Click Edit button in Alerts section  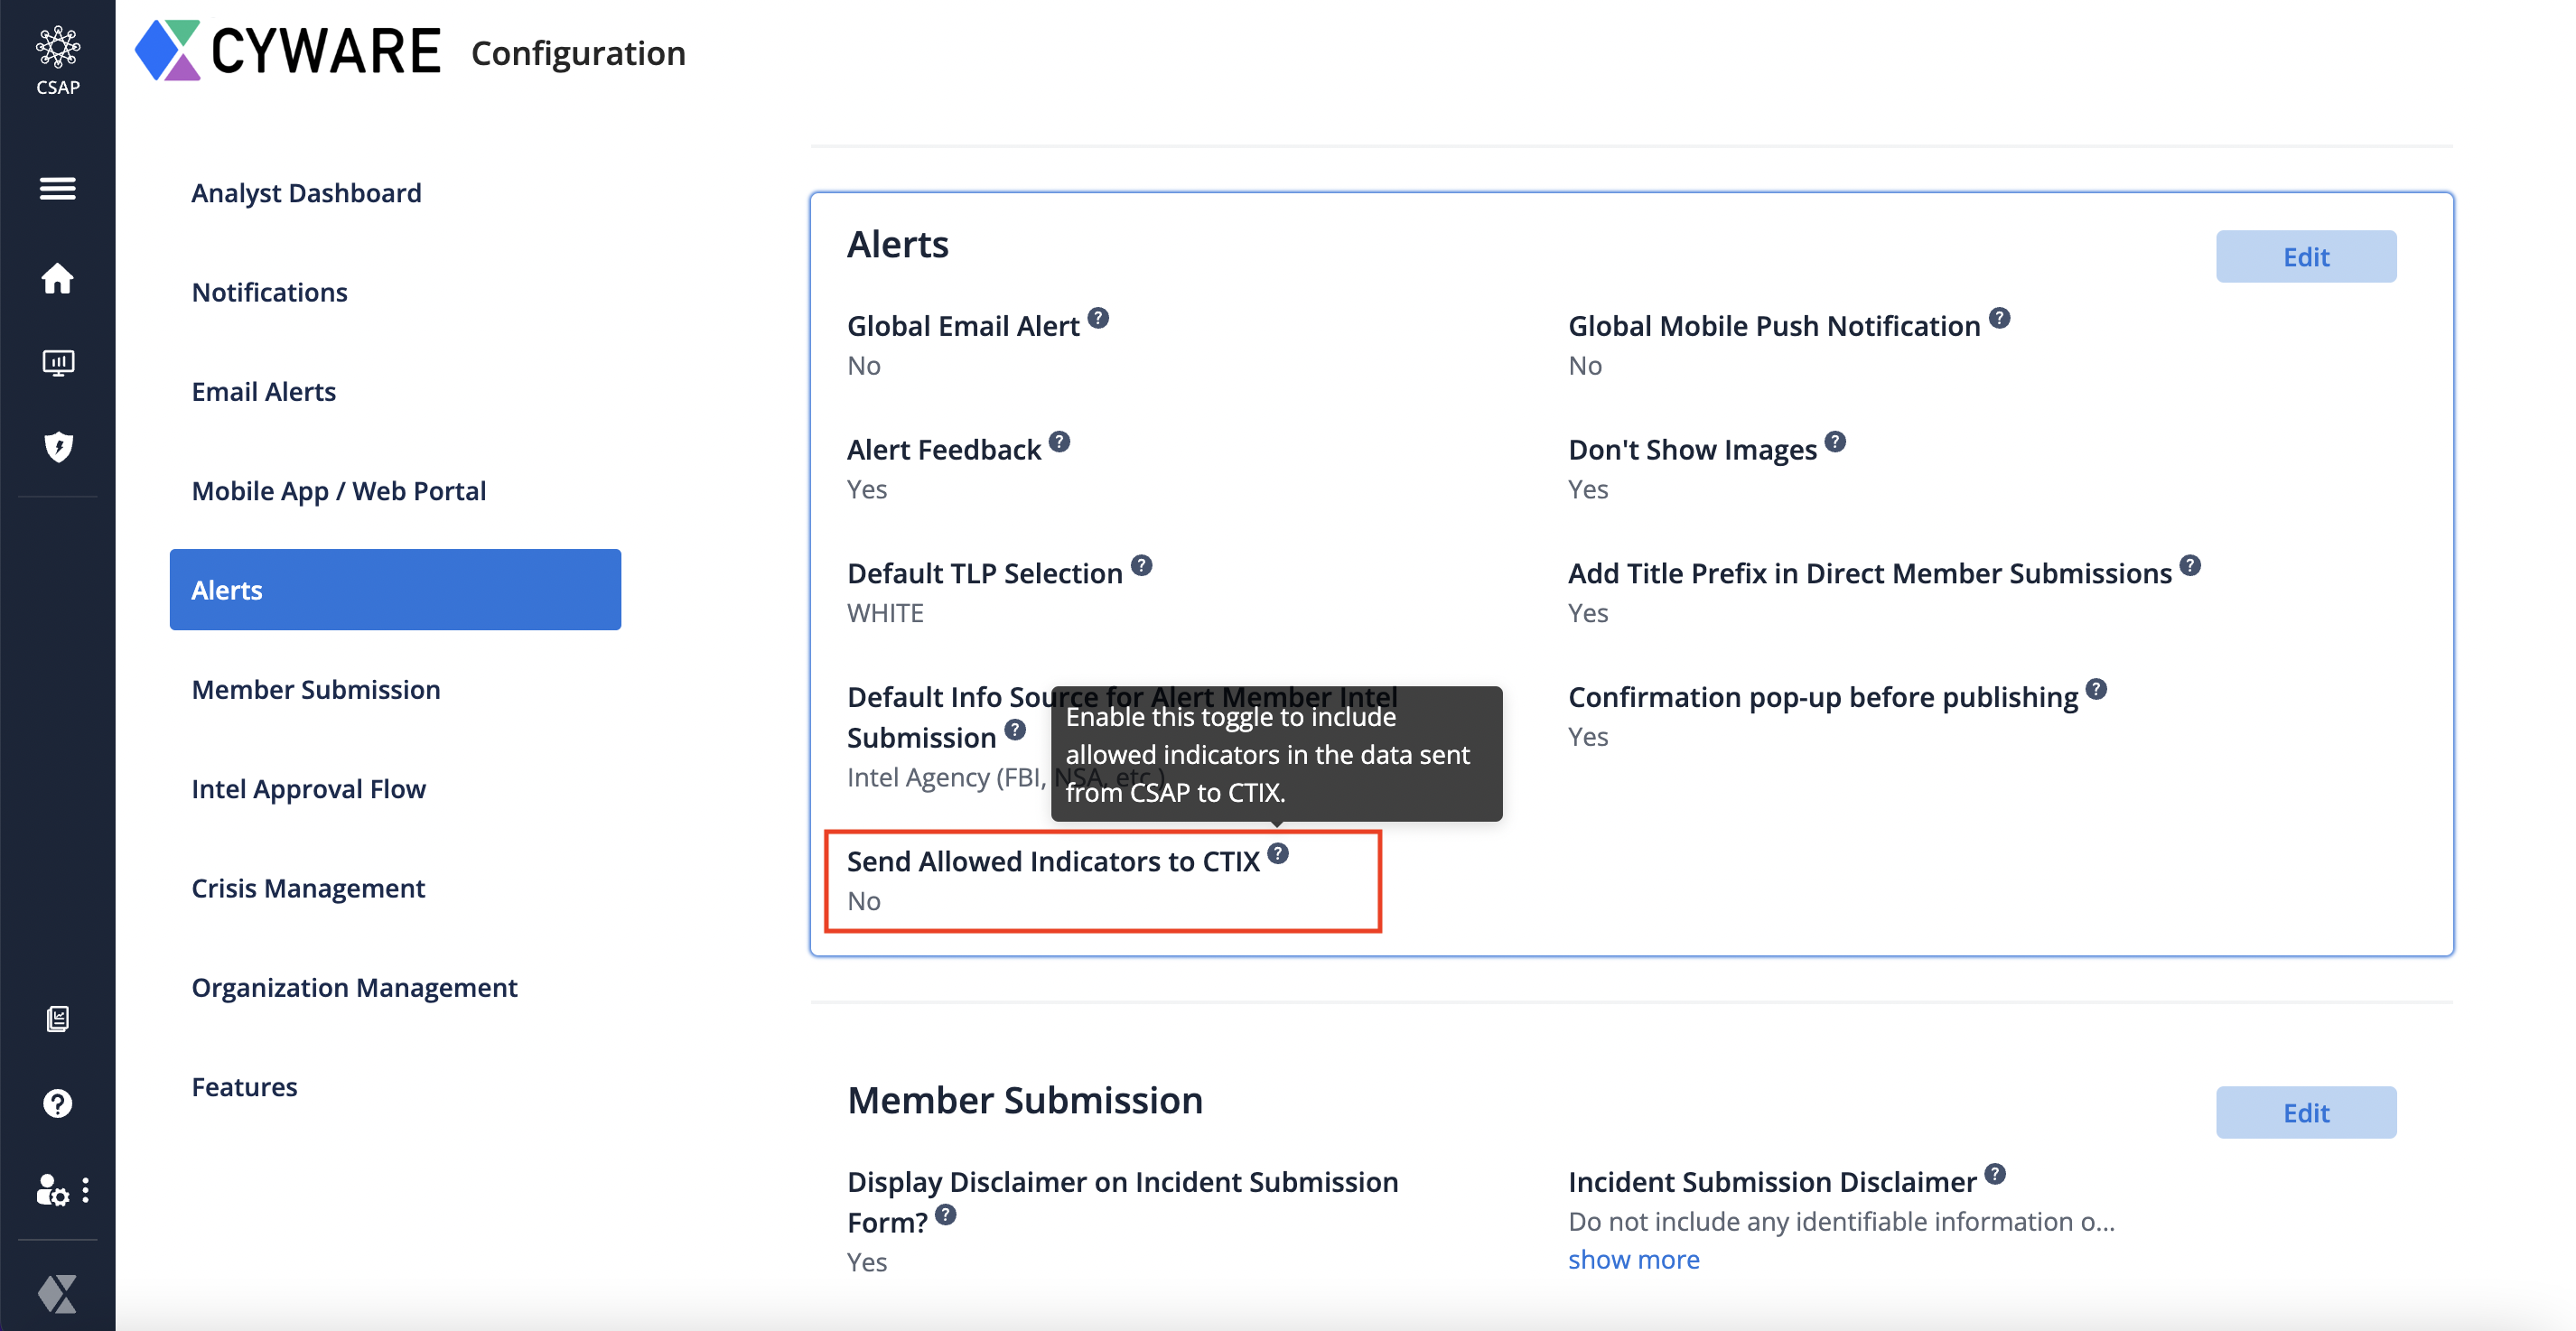2305,257
